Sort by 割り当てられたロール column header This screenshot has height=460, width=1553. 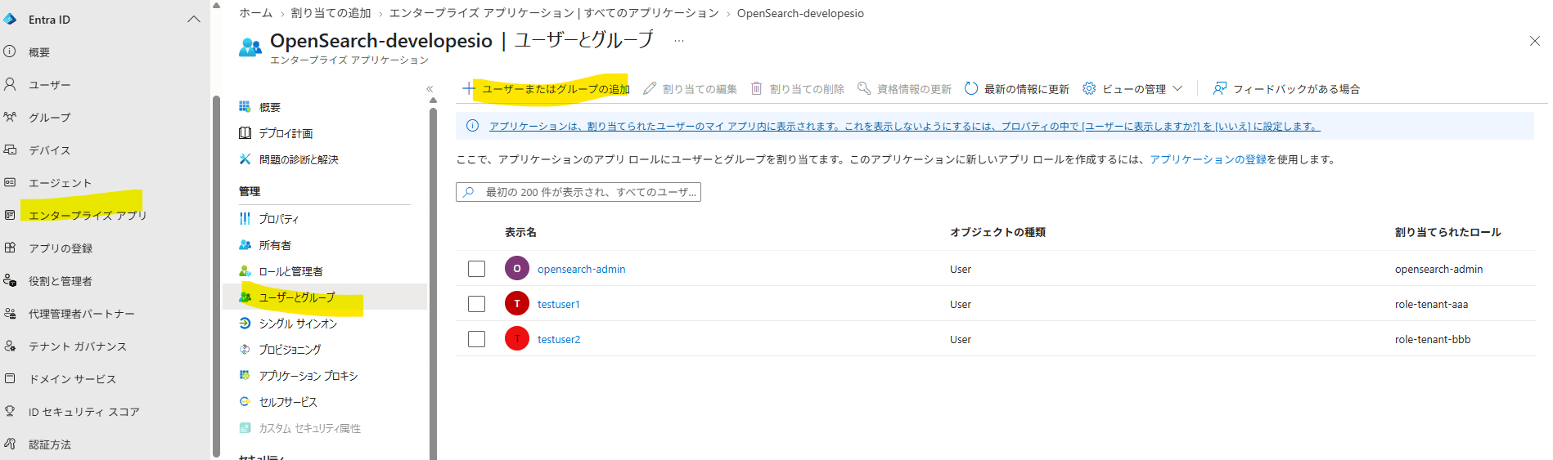(1447, 233)
